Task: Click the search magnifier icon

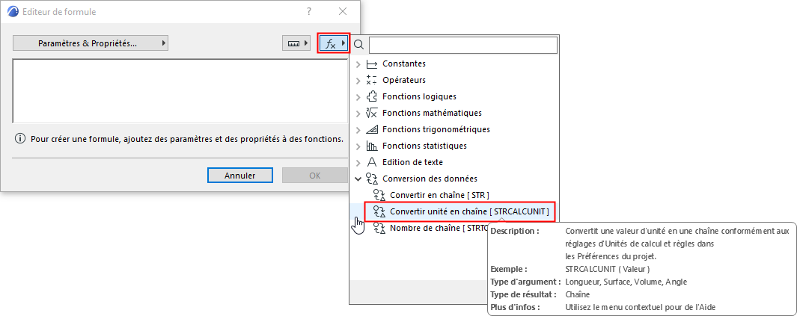Action: tap(359, 46)
